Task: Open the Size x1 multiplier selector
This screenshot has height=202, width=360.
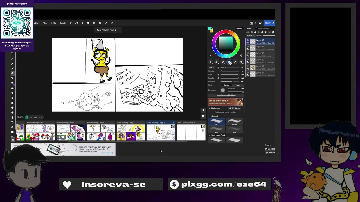Action: 211,68
